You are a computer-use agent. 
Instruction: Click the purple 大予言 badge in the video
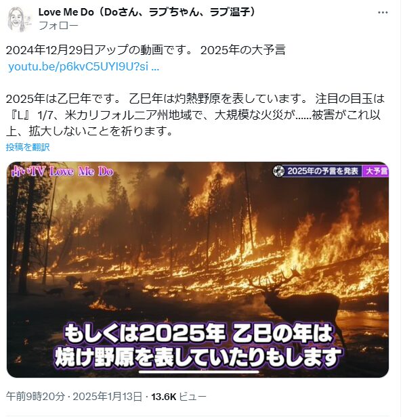[376, 171]
